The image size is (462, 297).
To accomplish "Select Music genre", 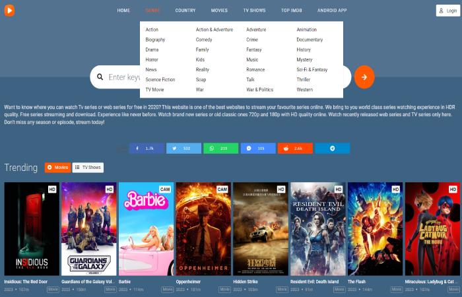I will tap(252, 59).
